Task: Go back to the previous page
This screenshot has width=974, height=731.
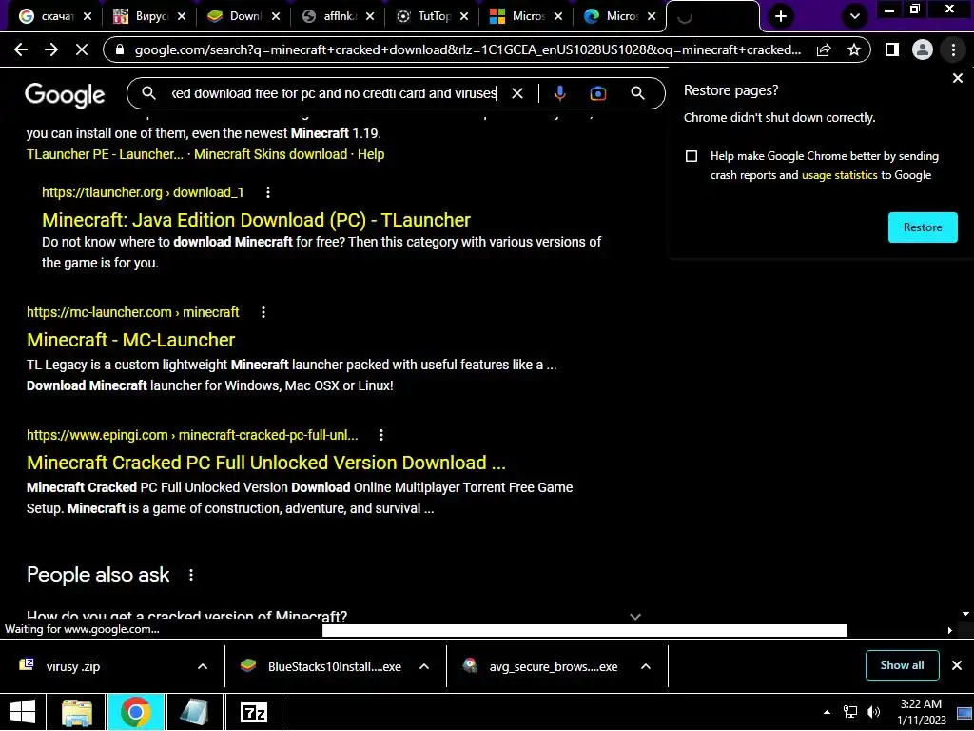Action: 21,49
